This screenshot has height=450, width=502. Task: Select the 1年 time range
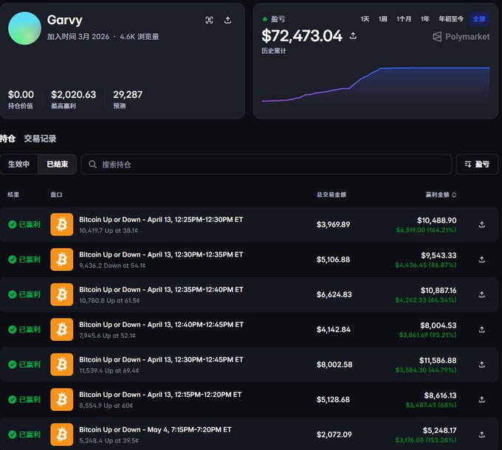[x=425, y=19]
